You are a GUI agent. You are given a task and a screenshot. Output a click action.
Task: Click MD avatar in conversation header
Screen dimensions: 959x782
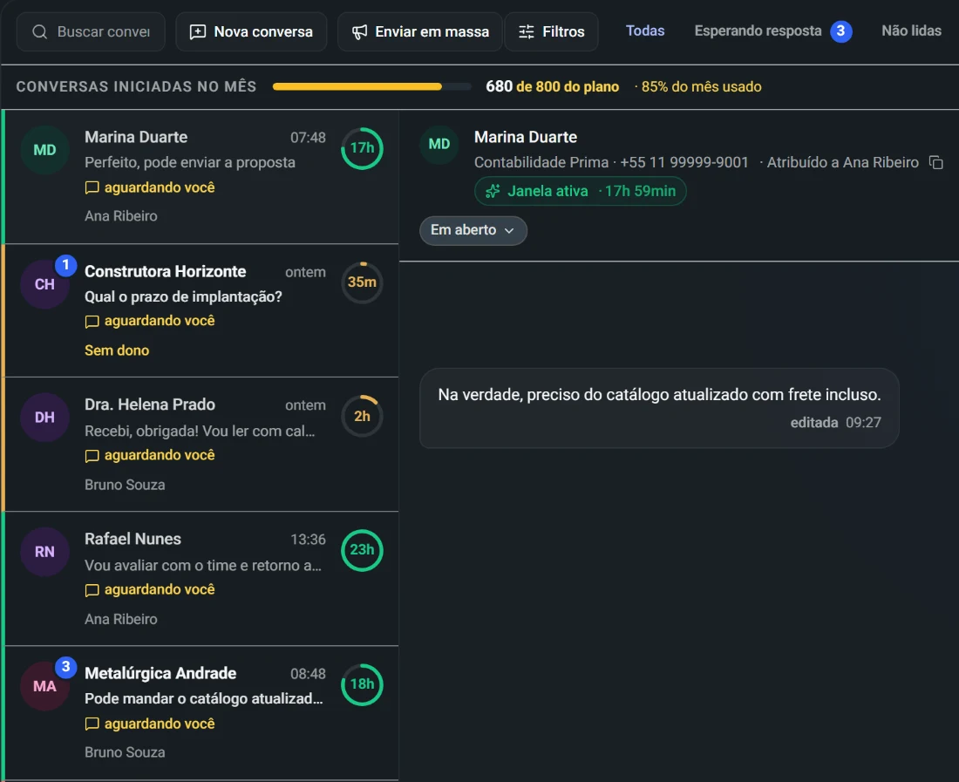click(x=439, y=145)
